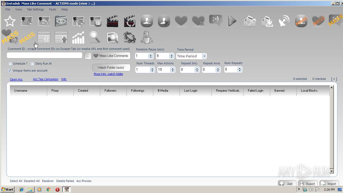Viewport: 343px width, 193px height.
Task: Open the envelope with download arrow icon
Action: click(x=267, y=21)
